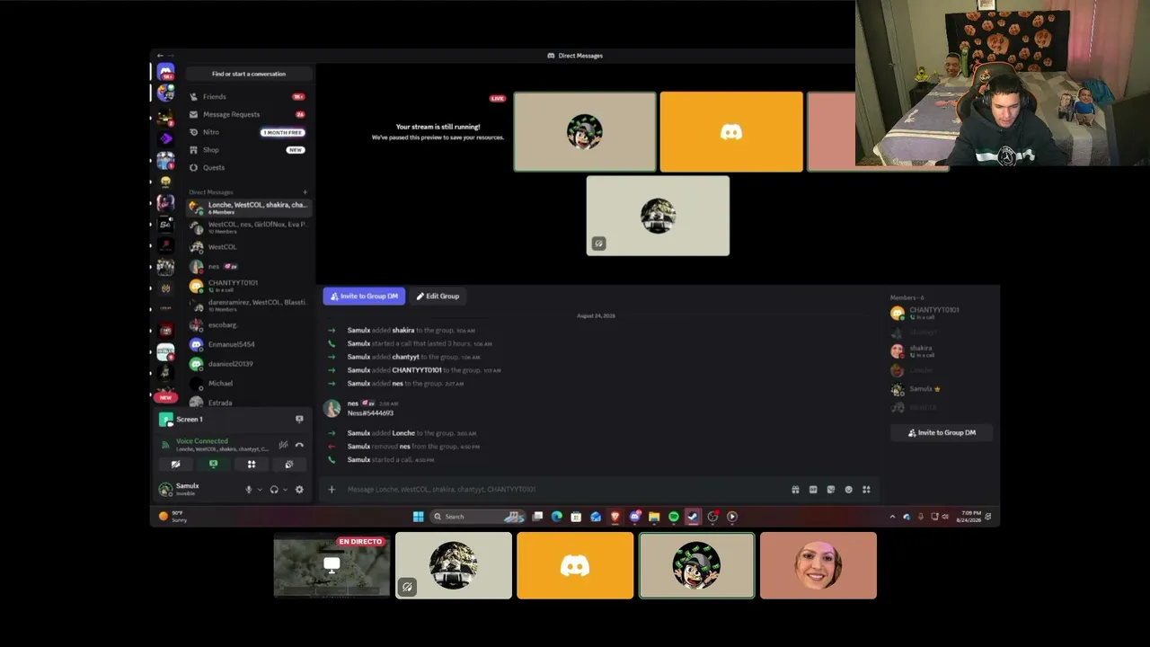The width and height of the screenshot is (1150, 647).
Task: Toggle microphone mute
Action: coord(249,490)
